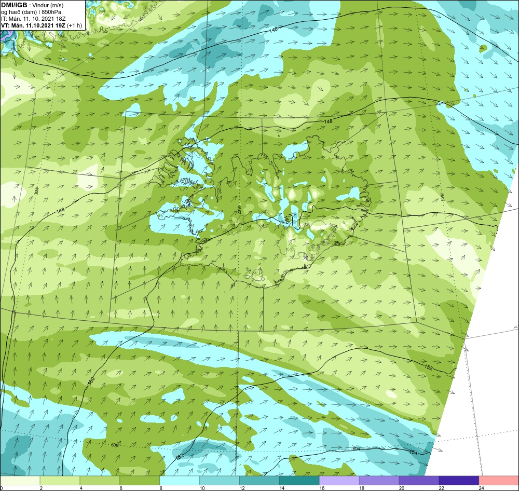Click the '154' contour label

coord(413,452)
